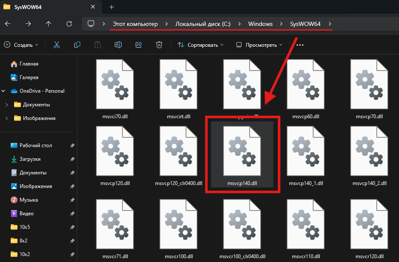The height and width of the screenshot is (262, 399).
Task: Open the Просмотреть dropdown
Action: coord(259,45)
